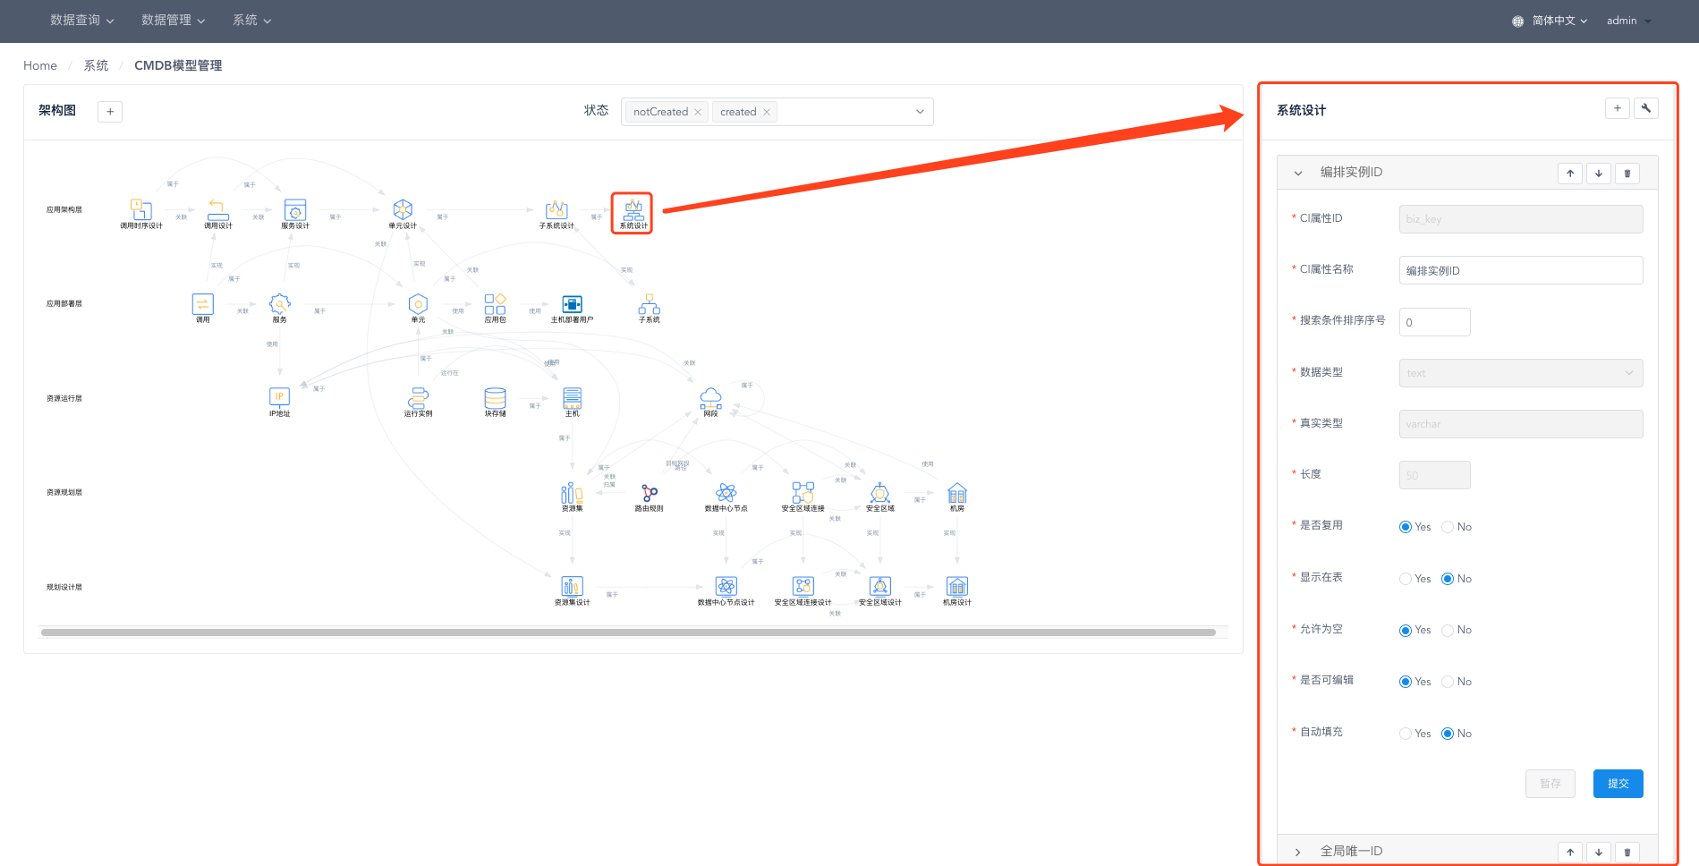
Task: Open the 数据查询 menu
Action: [82, 20]
